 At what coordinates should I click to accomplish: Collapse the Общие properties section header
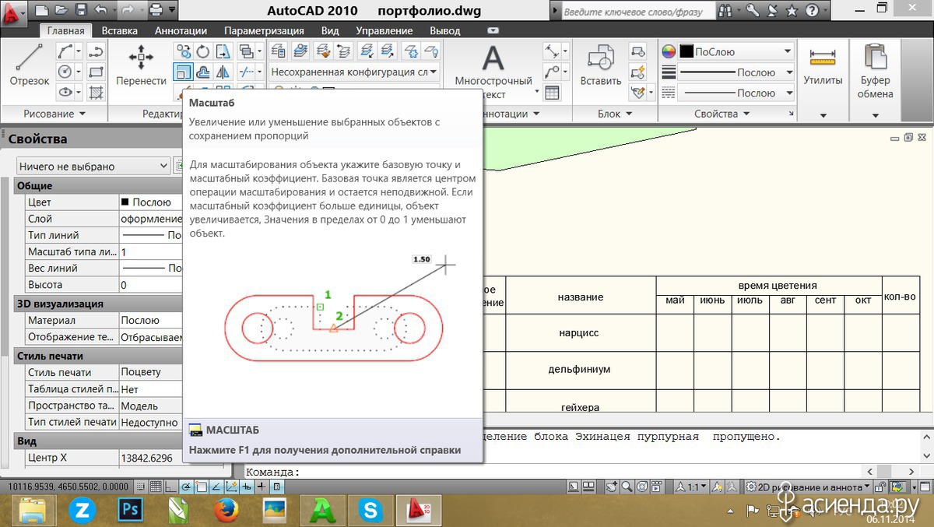pos(98,186)
